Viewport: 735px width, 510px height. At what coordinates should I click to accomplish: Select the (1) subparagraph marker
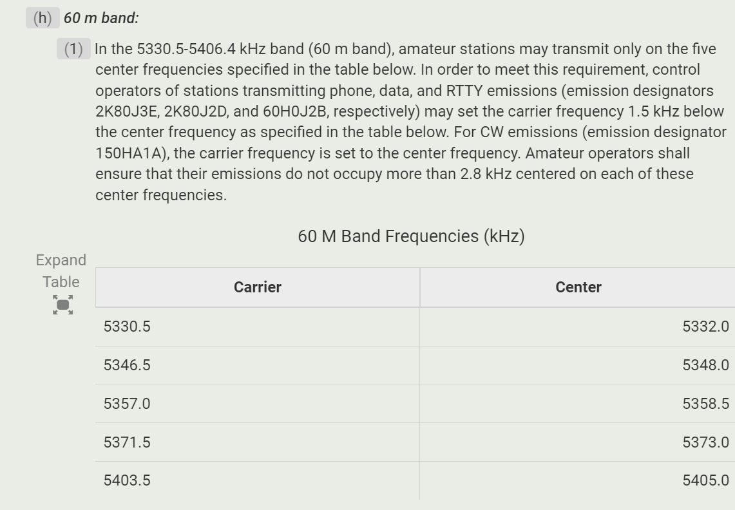[73, 49]
